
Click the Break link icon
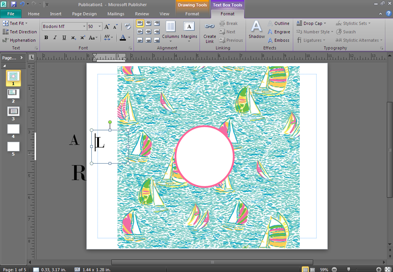tap(228, 23)
